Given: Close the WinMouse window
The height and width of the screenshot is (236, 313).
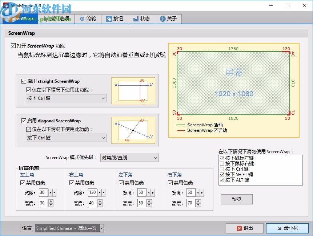Looking at the screenshot, I should click(304, 5).
